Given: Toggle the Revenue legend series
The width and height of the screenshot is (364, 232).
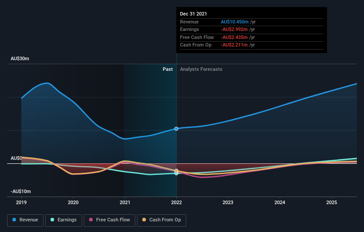Looking at the screenshot, I should tap(25, 220).
